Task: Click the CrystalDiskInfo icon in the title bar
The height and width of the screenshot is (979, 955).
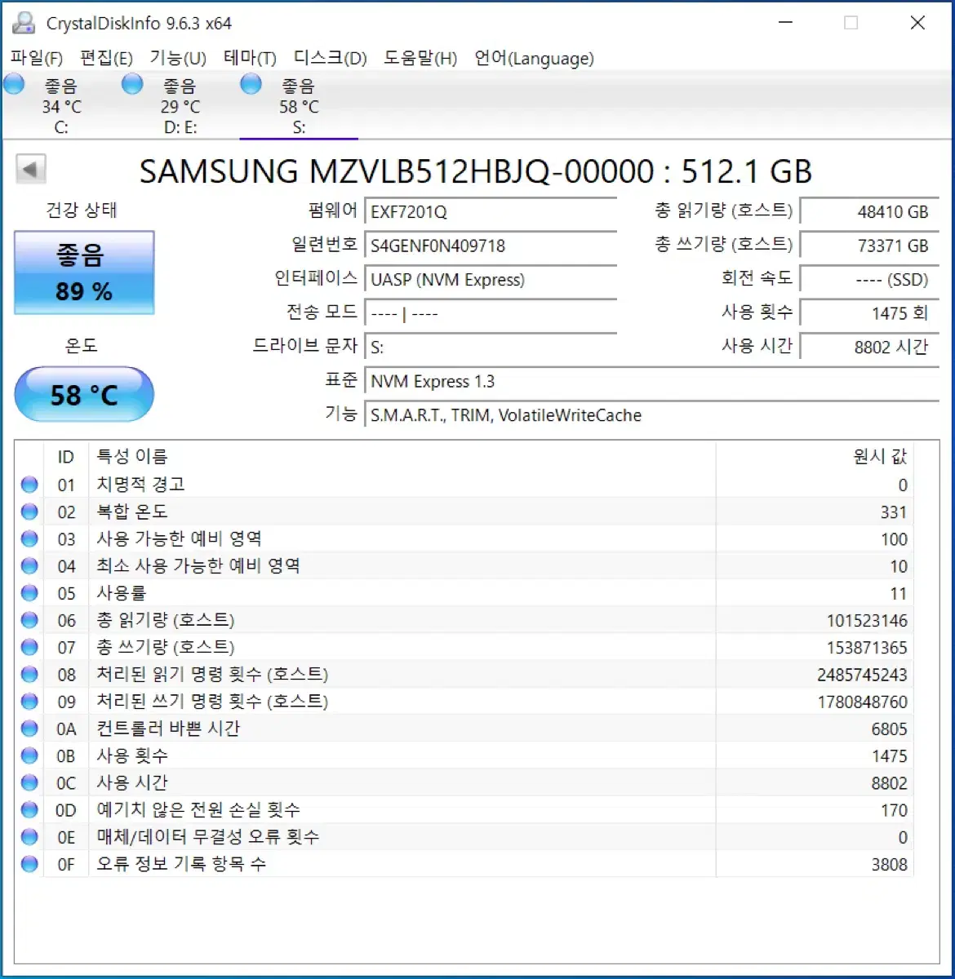Action: (x=22, y=24)
